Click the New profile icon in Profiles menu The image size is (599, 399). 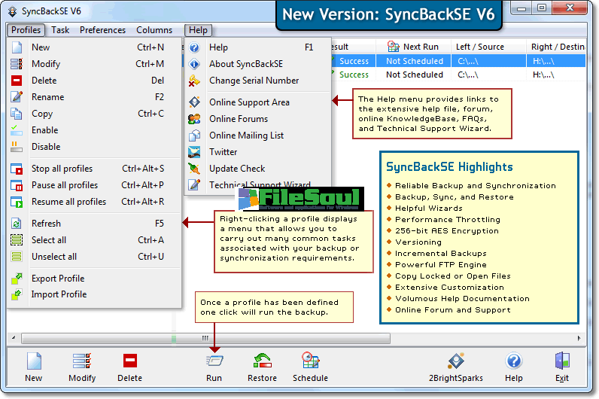[17, 47]
